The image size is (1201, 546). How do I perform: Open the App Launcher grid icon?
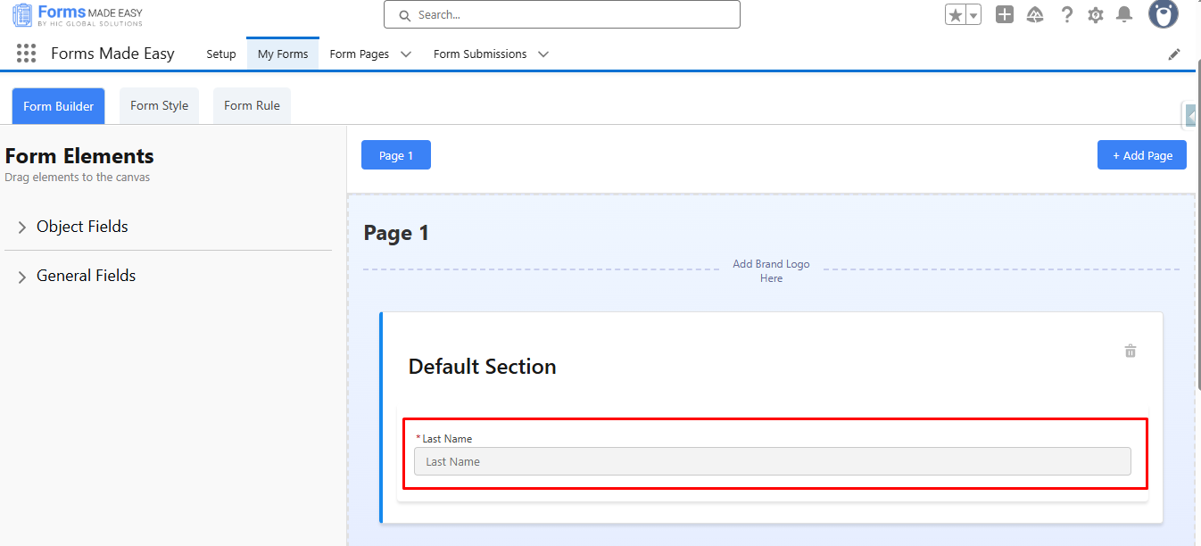tap(27, 54)
